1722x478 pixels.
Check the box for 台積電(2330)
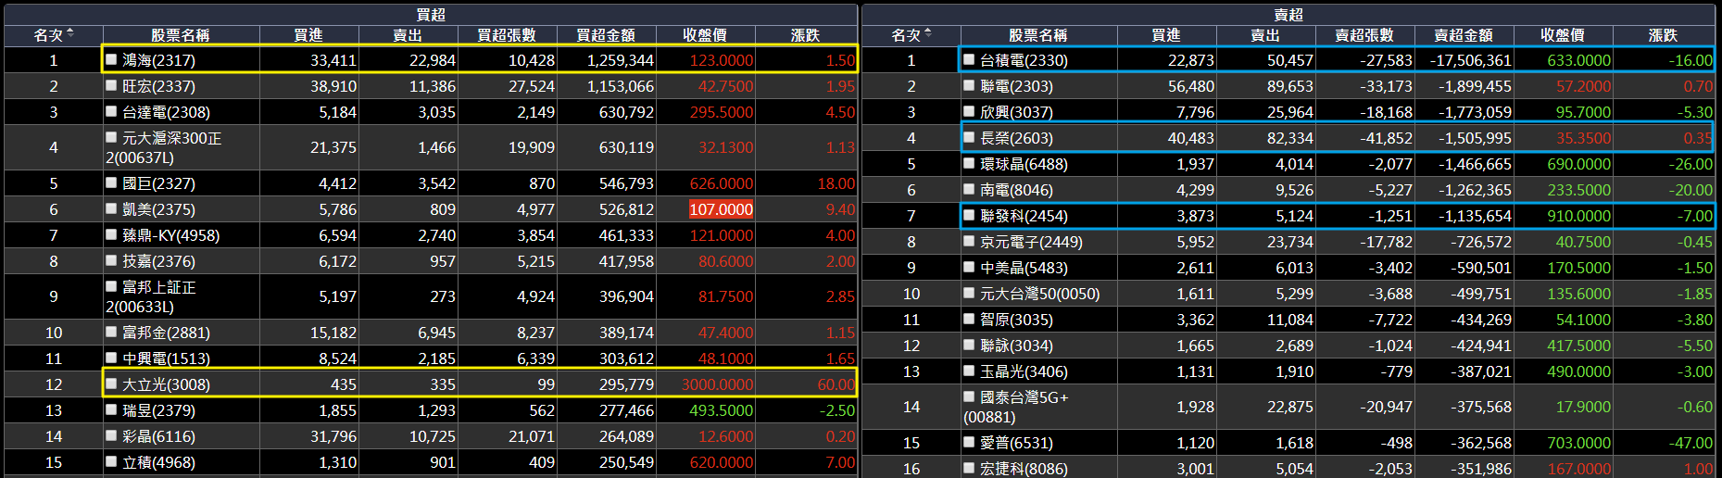[969, 59]
